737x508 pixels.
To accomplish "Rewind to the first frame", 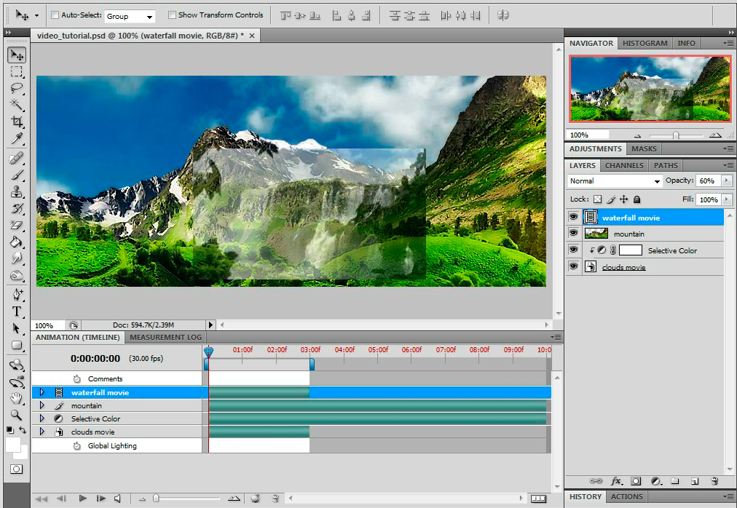I will pyautogui.click(x=41, y=498).
